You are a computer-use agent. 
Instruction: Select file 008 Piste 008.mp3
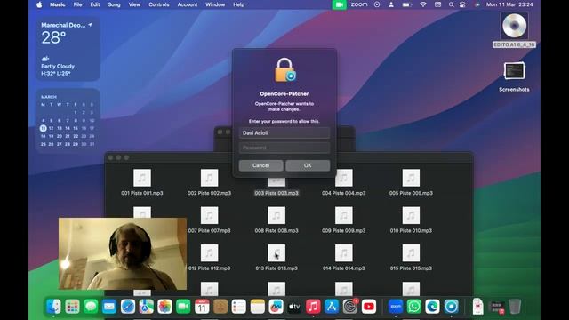[x=276, y=220]
